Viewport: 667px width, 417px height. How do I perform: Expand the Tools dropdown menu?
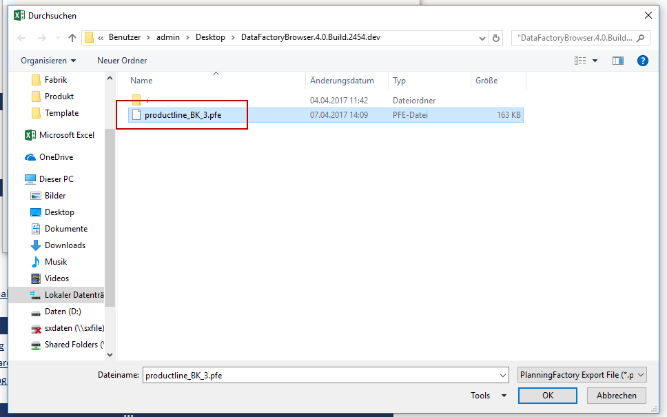489,396
